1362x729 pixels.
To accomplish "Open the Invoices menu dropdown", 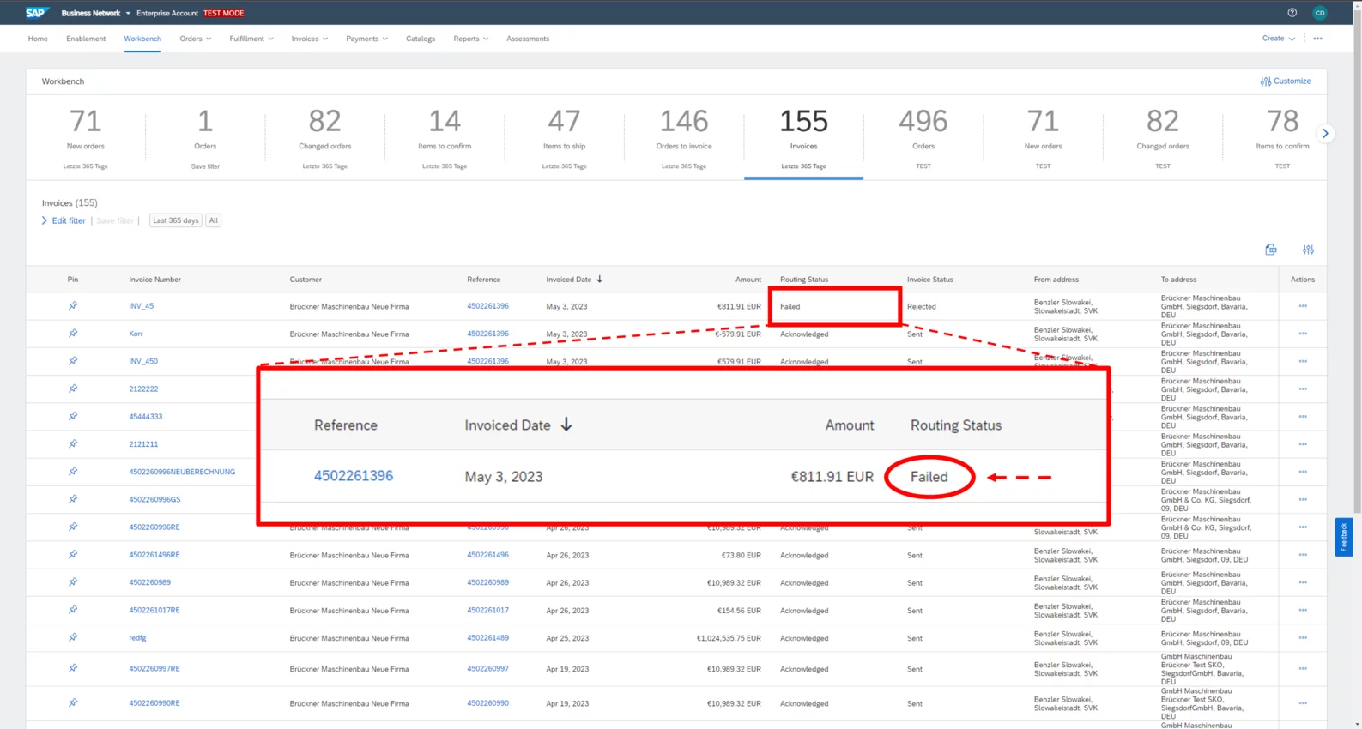I will [309, 39].
